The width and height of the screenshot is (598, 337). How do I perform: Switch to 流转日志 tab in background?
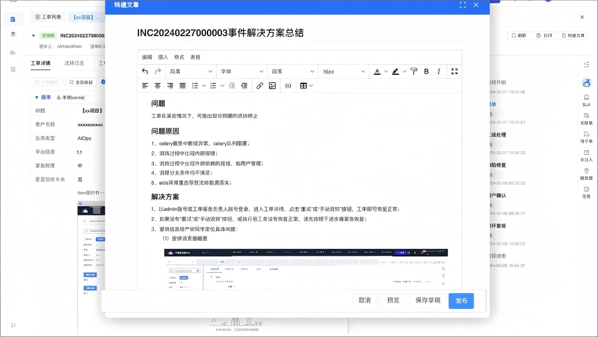click(x=74, y=63)
